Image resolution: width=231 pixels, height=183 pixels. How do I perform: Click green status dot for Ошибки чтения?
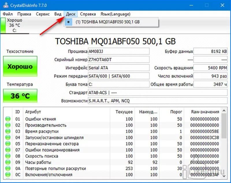(x=8, y=119)
